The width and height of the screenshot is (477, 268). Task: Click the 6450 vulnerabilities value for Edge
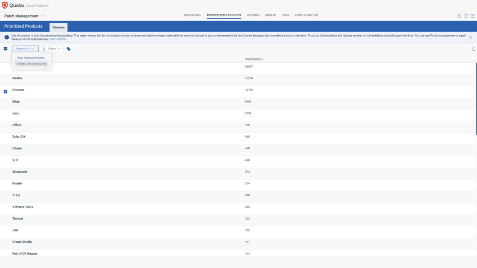(248, 102)
